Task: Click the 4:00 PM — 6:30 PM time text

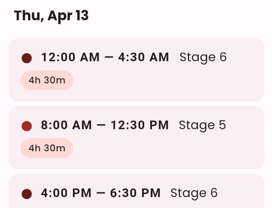Action: pyautogui.click(x=101, y=193)
